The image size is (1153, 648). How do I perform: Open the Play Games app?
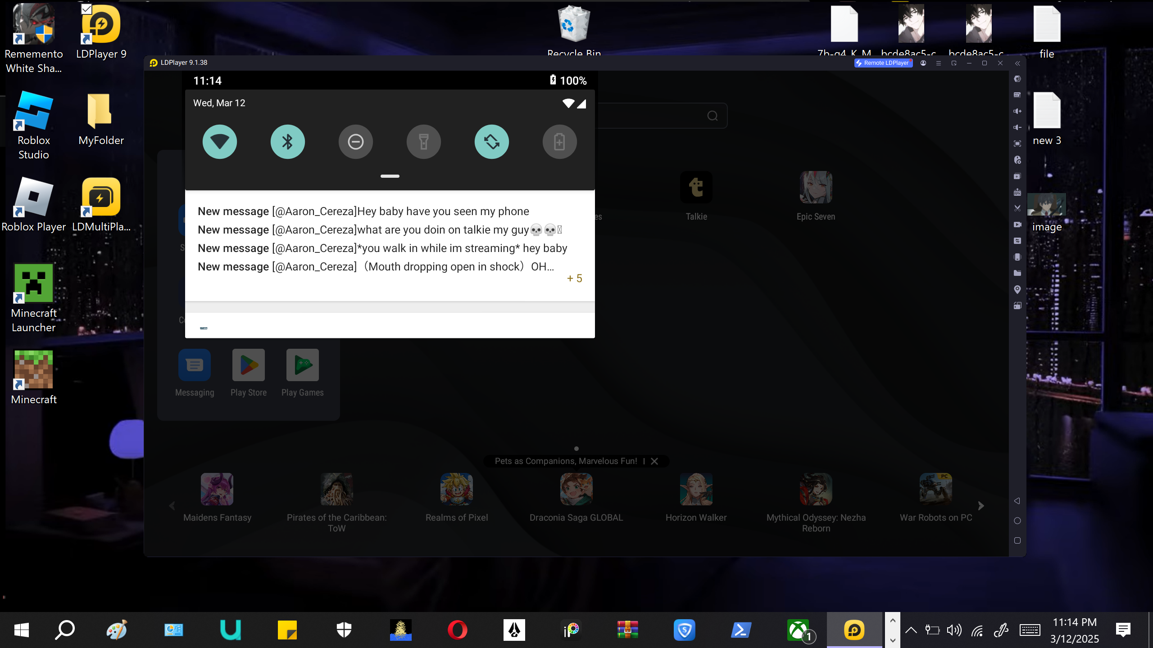[303, 373]
